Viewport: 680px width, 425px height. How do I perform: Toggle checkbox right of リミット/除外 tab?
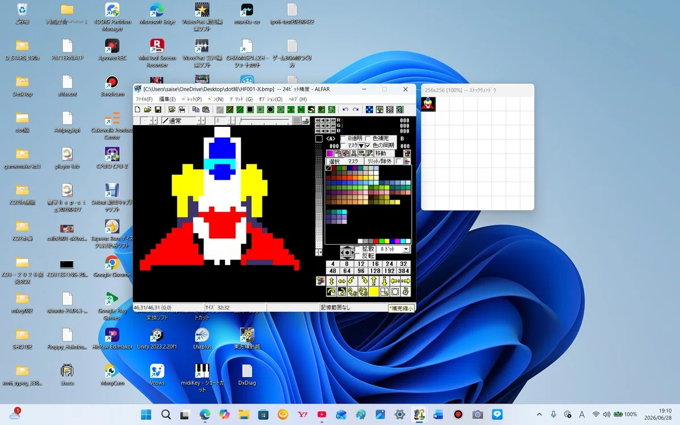398,161
